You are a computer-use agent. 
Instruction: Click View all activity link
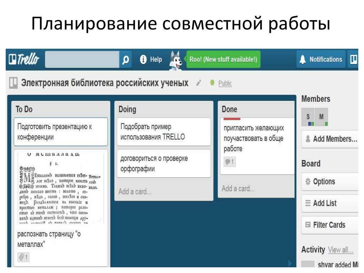click(341, 250)
